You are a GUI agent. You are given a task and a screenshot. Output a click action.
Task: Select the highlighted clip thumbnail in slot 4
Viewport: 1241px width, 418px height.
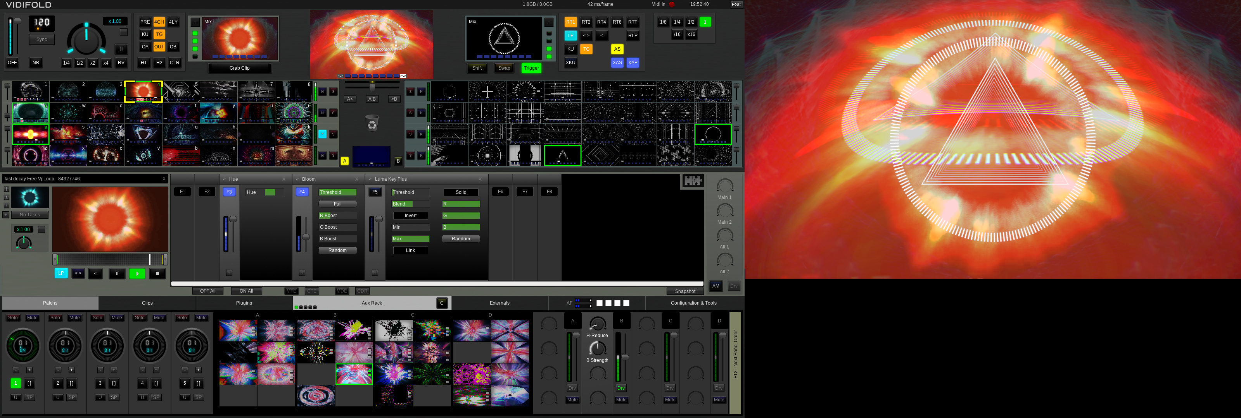[x=143, y=91]
